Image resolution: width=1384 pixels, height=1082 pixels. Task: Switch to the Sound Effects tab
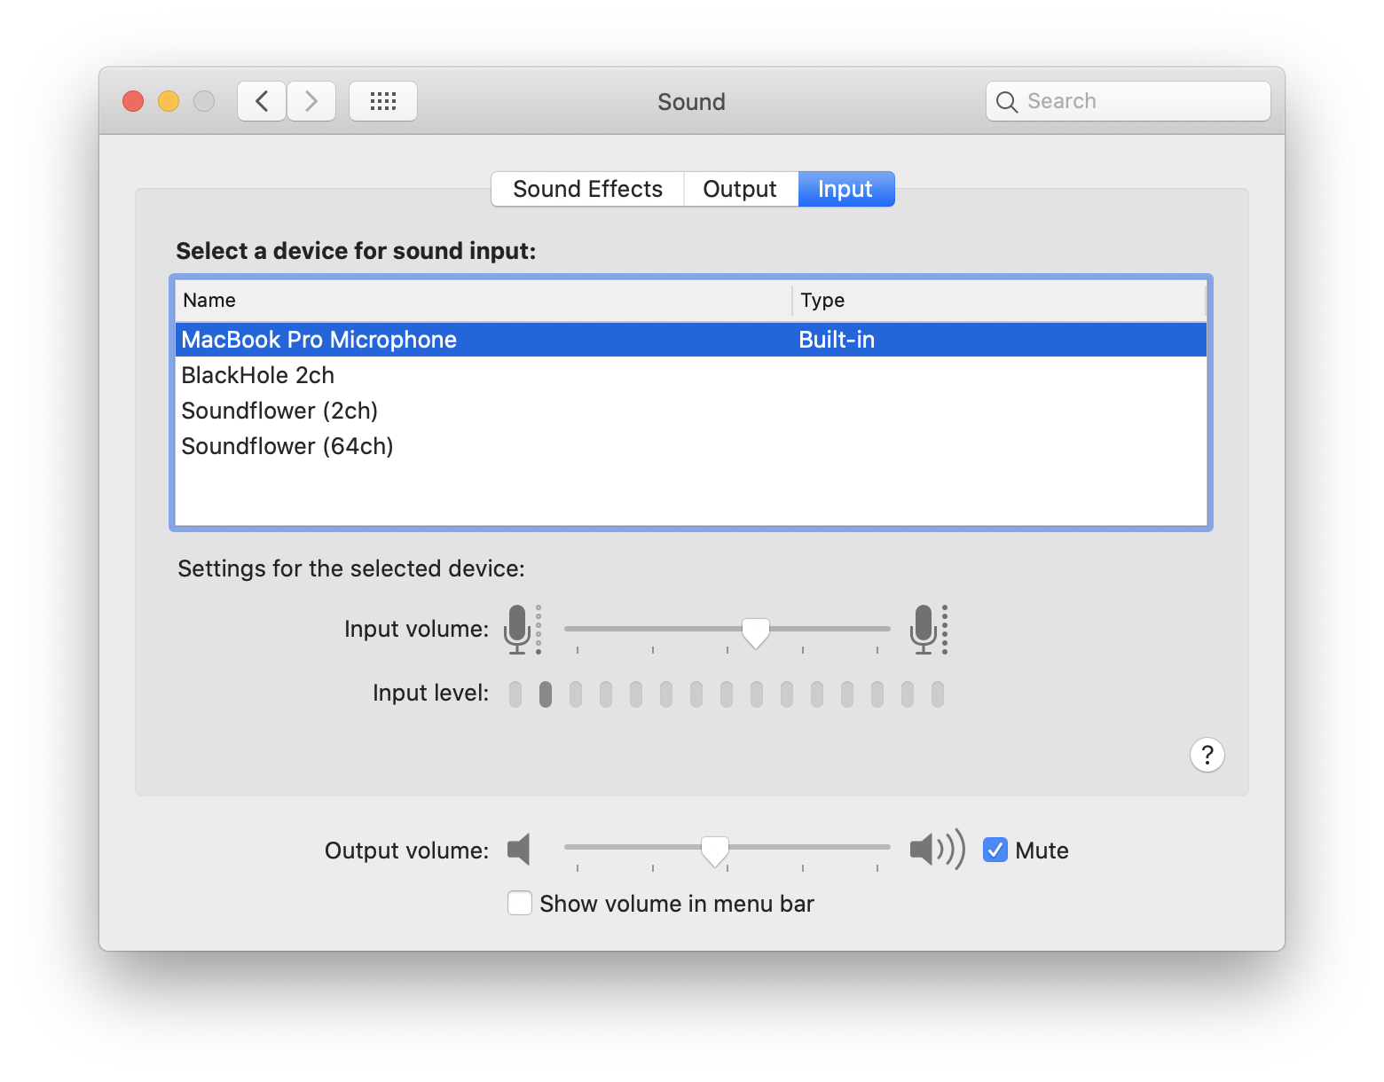pos(587,189)
